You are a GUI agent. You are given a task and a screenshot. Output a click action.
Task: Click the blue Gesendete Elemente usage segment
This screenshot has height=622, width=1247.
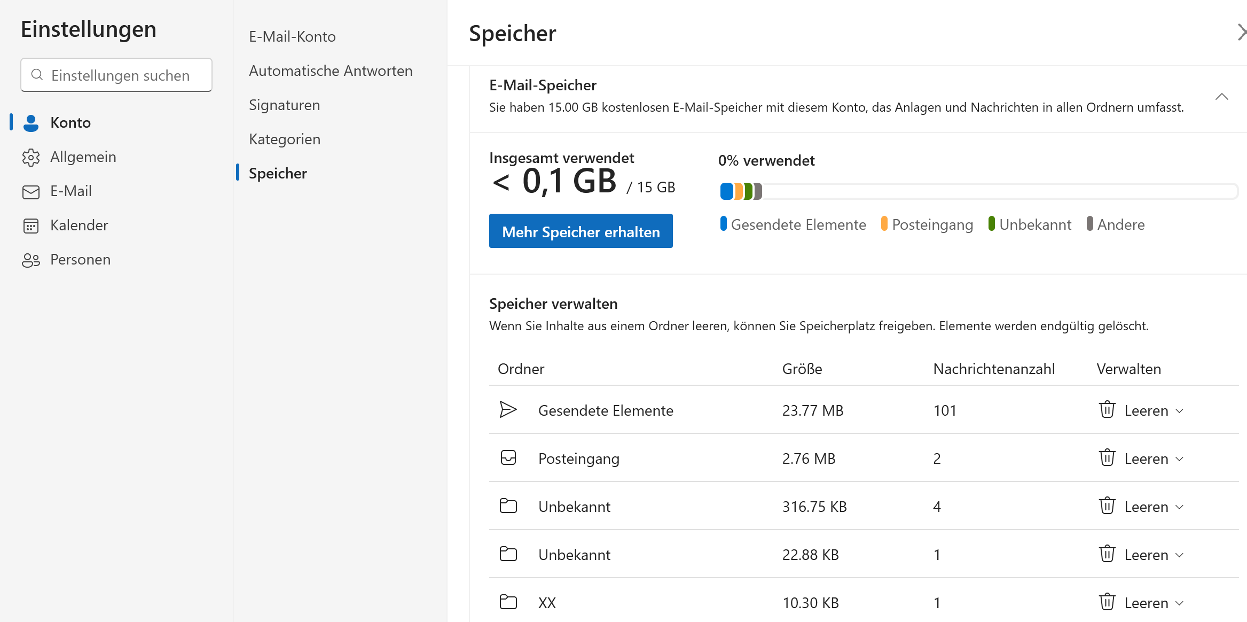click(x=726, y=191)
